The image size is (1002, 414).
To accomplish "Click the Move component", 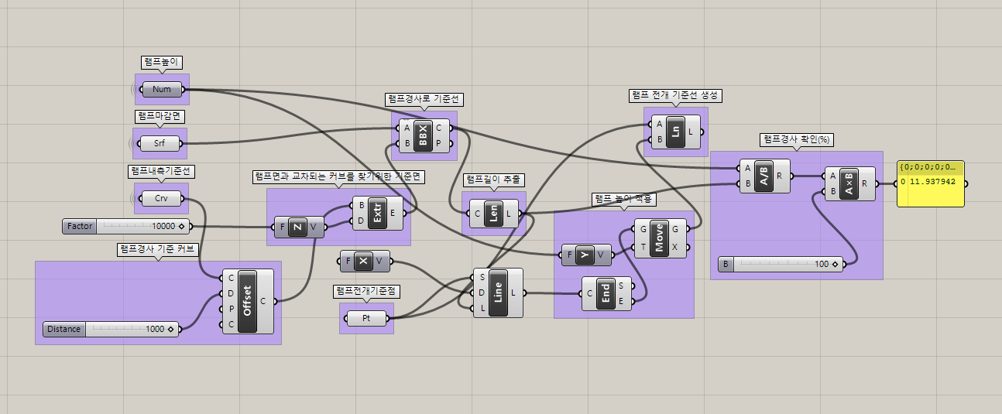I will (659, 238).
